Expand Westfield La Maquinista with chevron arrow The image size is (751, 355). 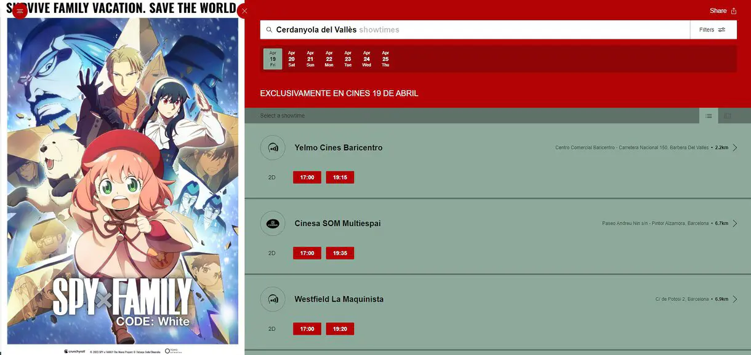point(735,299)
